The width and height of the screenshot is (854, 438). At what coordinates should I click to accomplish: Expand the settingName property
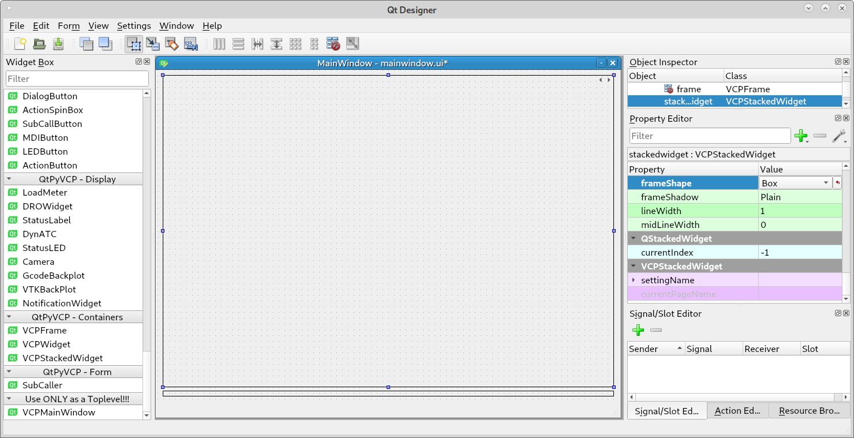634,280
